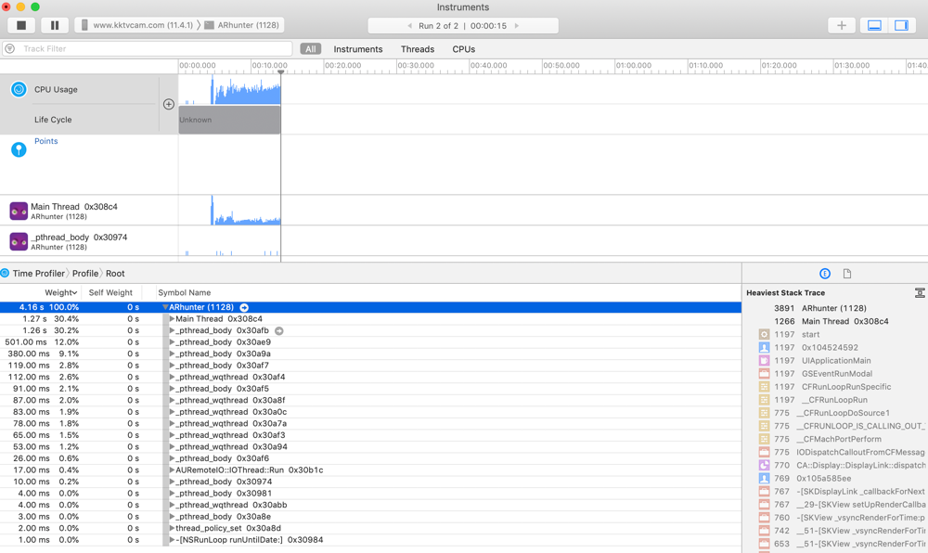Viewport: 928px width, 553px height.
Task: Click the Profile breadcrumb
Action: (x=85, y=273)
